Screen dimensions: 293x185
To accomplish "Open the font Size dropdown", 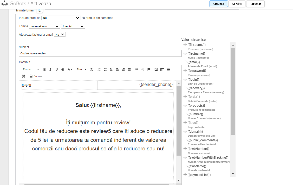I will (81, 69).
